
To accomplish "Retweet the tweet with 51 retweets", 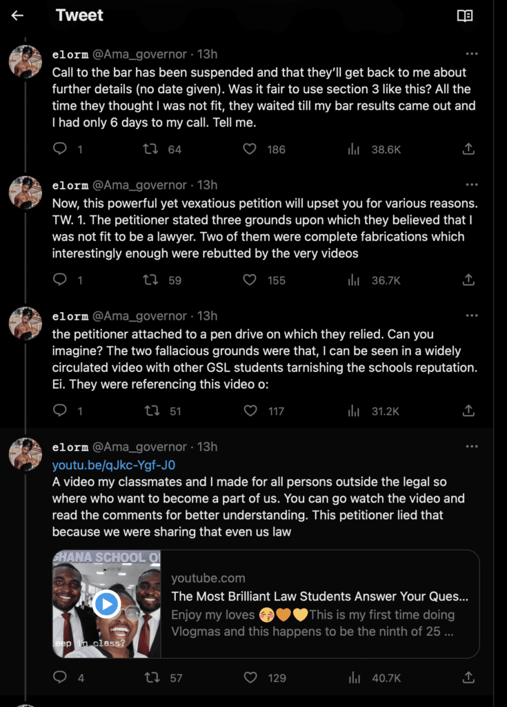I will pyautogui.click(x=150, y=411).
